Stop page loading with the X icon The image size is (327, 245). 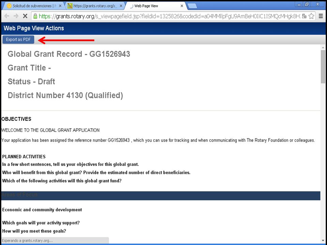pyautogui.click(x=25, y=16)
